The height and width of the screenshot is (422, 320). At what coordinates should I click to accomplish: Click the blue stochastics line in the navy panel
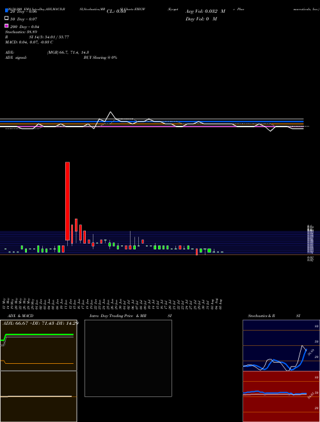(x=275, y=361)
